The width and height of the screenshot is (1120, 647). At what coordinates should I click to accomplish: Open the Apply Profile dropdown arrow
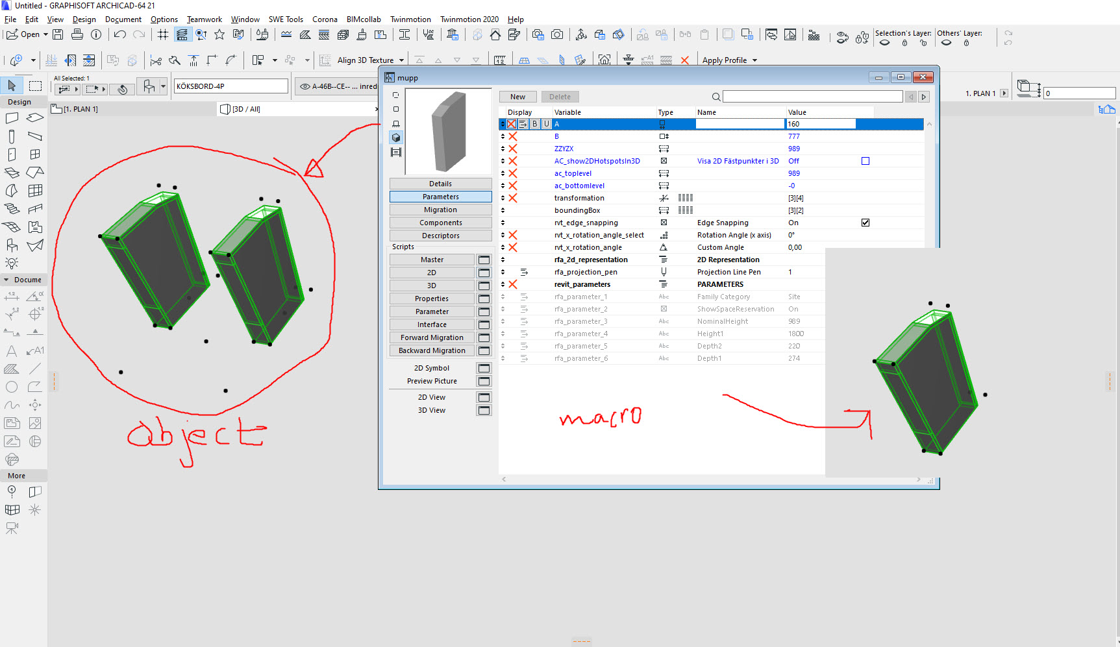point(754,60)
